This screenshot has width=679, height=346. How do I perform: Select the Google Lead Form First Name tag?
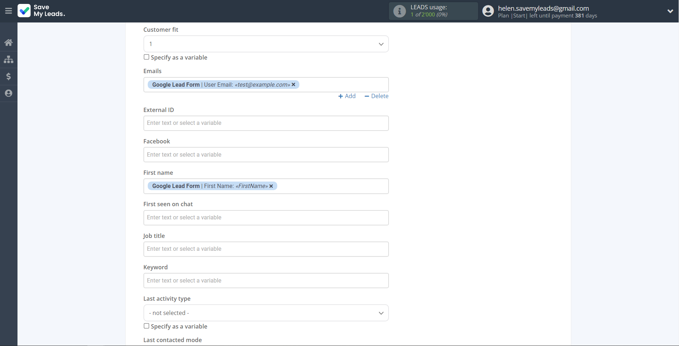[x=212, y=186]
